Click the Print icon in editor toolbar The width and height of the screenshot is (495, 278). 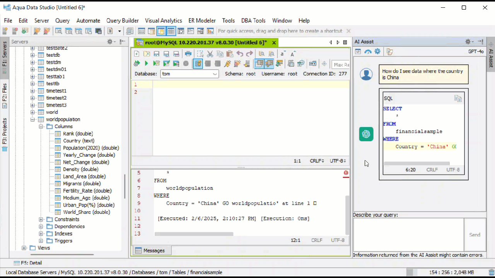pyautogui.click(x=188, y=54)
